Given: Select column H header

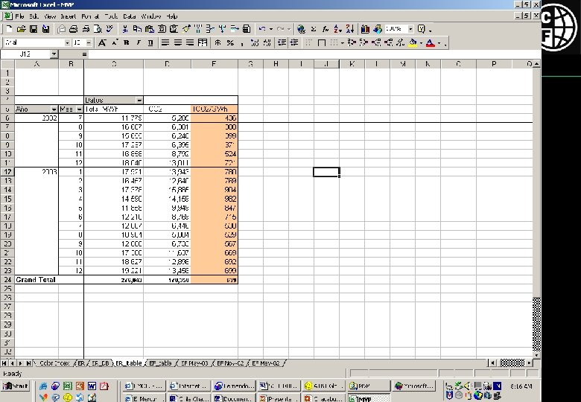Looking at the screenshot, I should pos(276,64).
